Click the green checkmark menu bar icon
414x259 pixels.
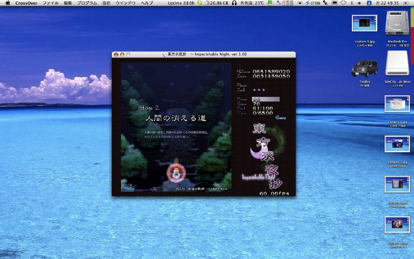[200, 3]
